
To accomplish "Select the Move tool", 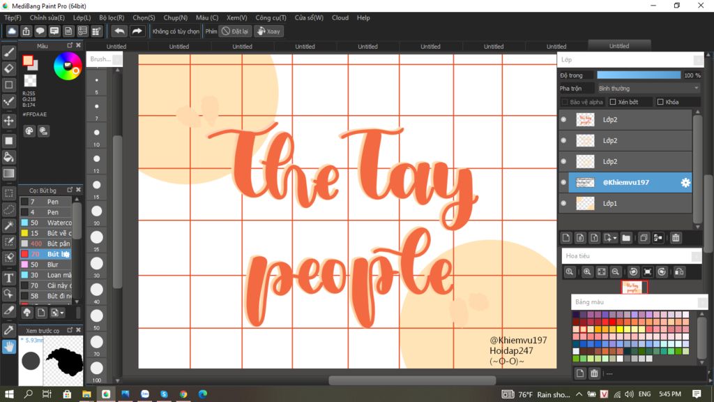I will click(x=8, y=121).
